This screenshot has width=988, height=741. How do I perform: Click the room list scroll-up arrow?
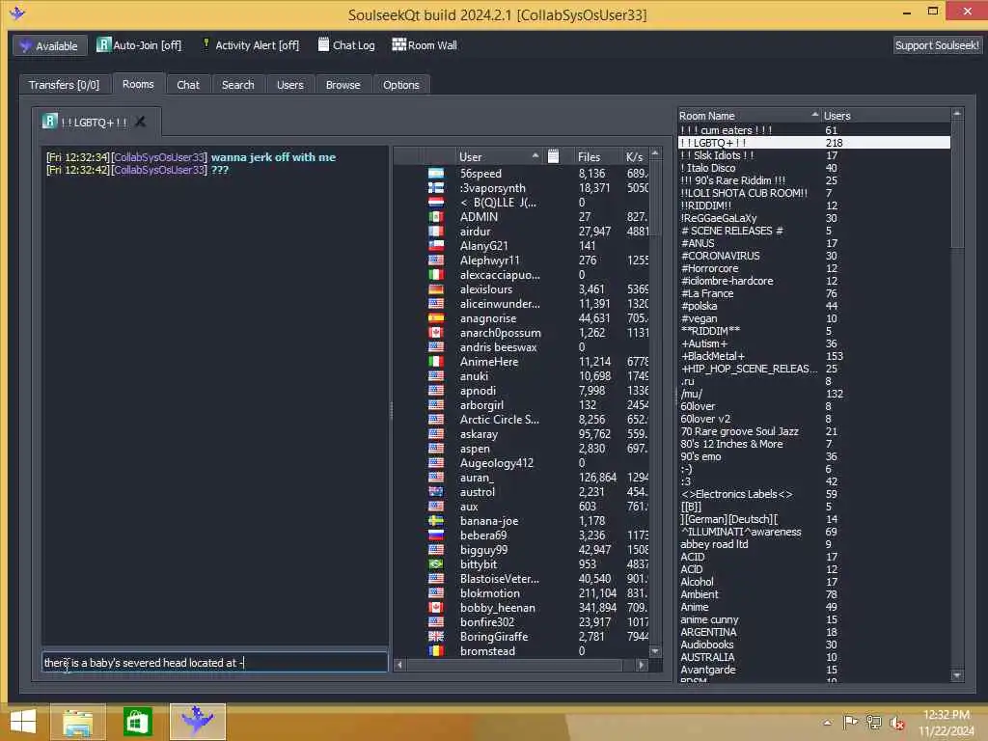(x=956, y=114)
